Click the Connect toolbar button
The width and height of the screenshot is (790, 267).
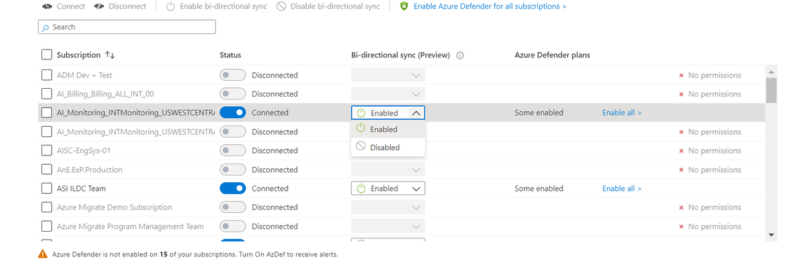(64, 7)
